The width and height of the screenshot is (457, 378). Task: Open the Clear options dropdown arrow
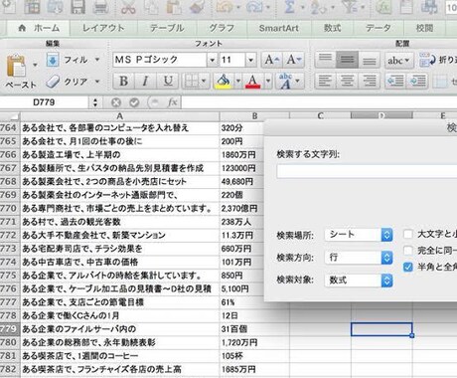click(97, 82)
